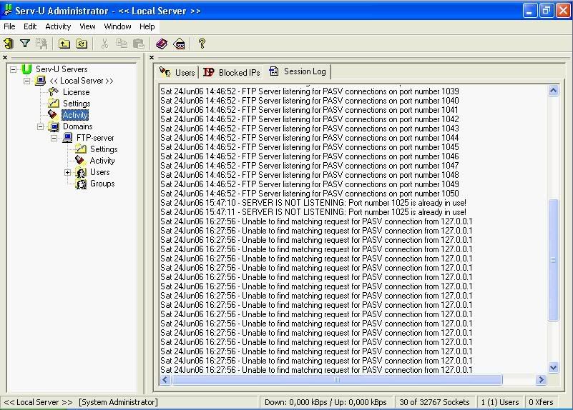Click the toolbar icon right of the purple book

pos(180,44)
